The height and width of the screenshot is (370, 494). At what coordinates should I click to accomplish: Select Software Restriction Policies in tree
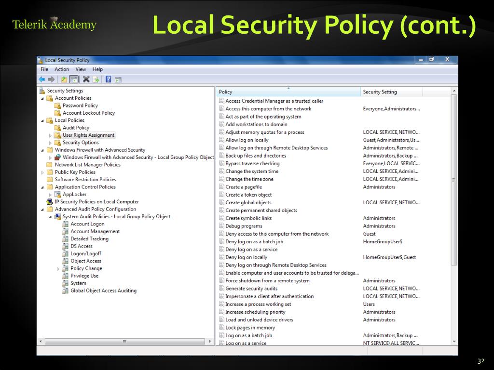[x=85, y=179]
